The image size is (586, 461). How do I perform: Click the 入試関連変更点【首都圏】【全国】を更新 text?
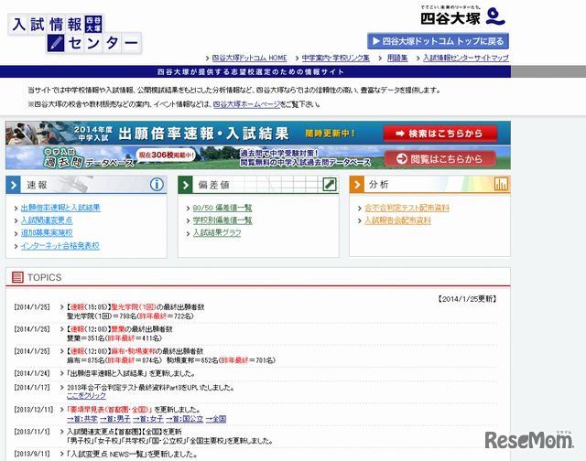pos(125,432)
